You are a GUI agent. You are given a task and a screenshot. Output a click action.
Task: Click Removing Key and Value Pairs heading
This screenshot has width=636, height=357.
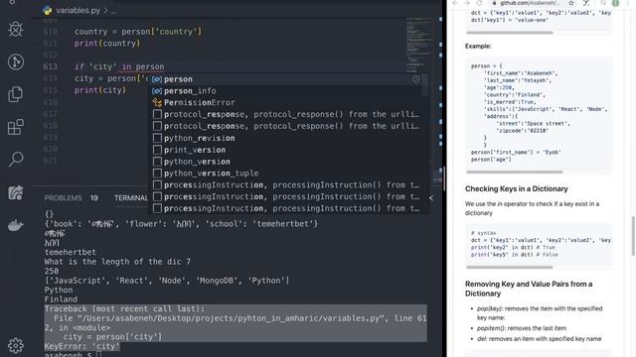tap(529, 289)
